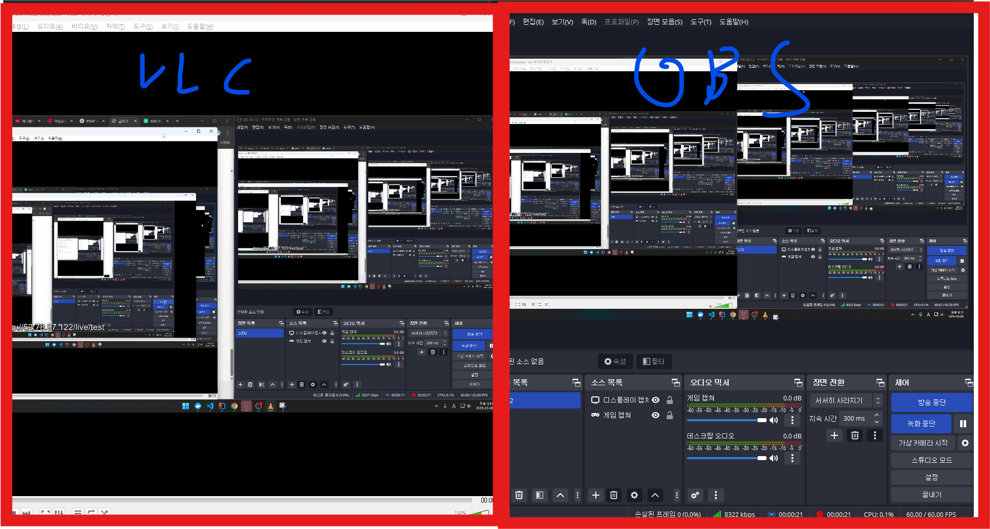
Task: Hide 디스플레이 캡쳐 source via eye icon
Action: click(656, 400)
